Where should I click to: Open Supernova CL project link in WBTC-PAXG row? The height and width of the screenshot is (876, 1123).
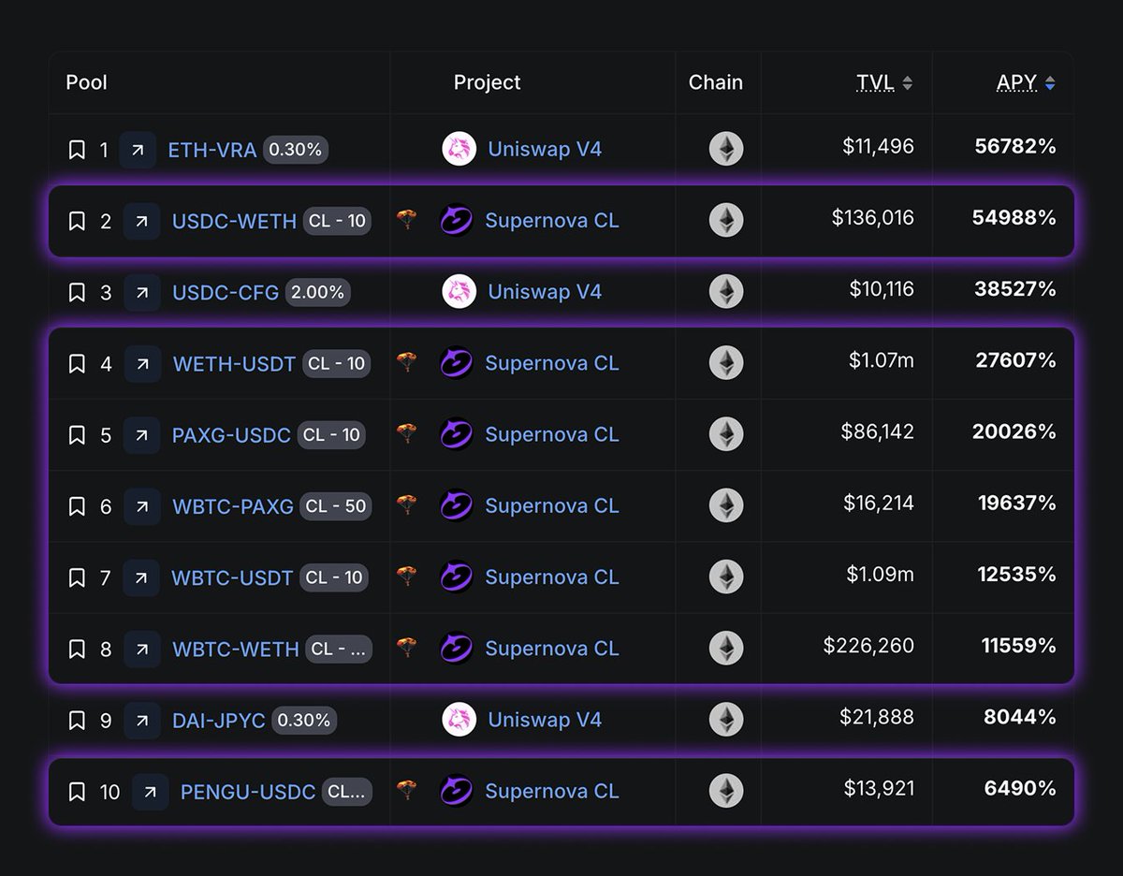coord(552,505)
